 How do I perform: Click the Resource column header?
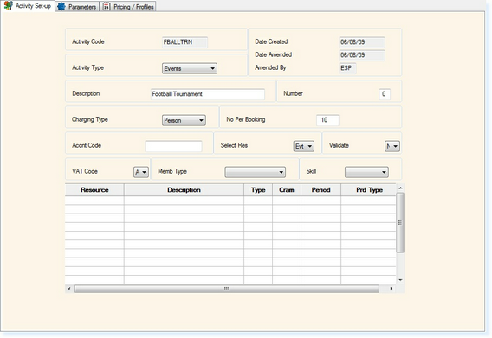coord(94,190)
